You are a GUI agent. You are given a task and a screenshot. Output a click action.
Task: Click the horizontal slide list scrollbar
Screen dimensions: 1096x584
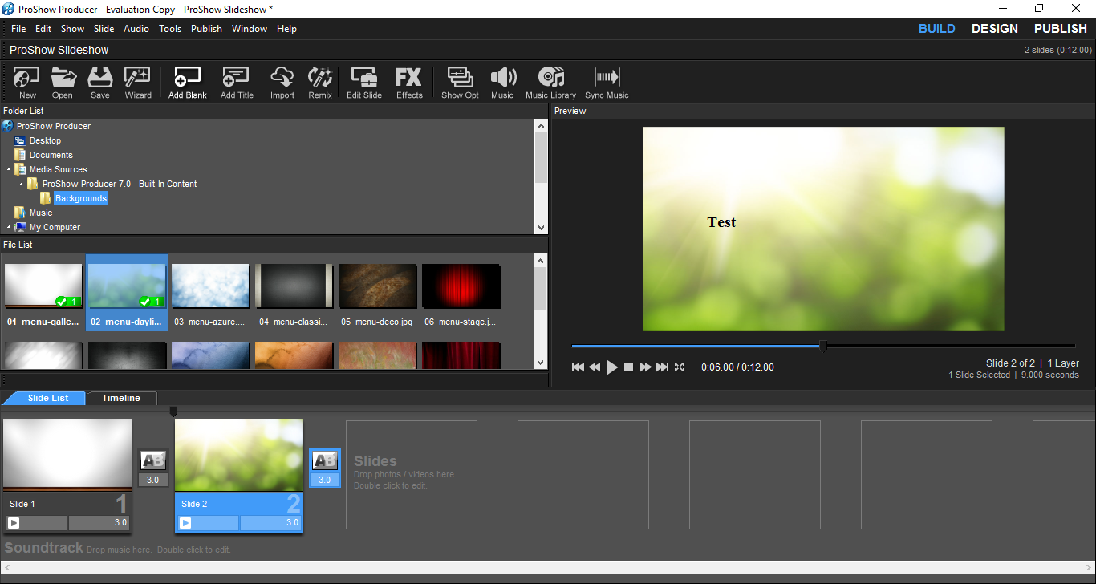click(548, 567)
